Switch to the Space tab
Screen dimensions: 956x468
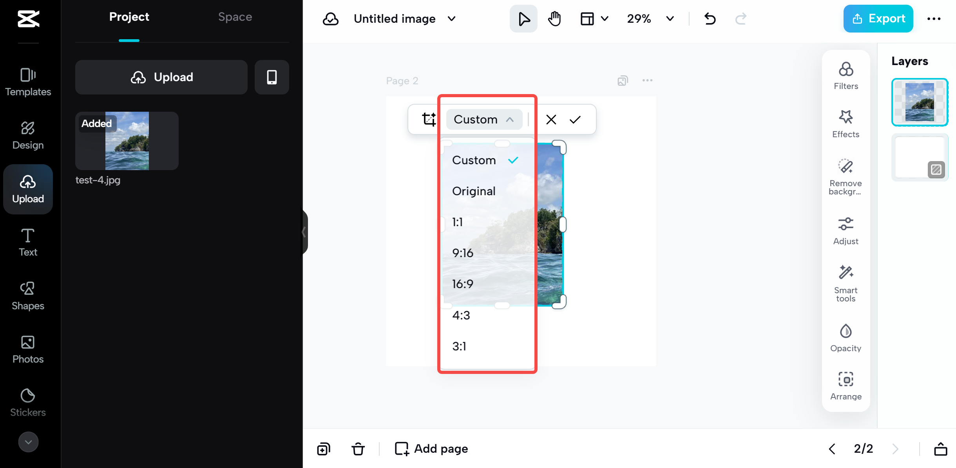[x=235, y=16]
